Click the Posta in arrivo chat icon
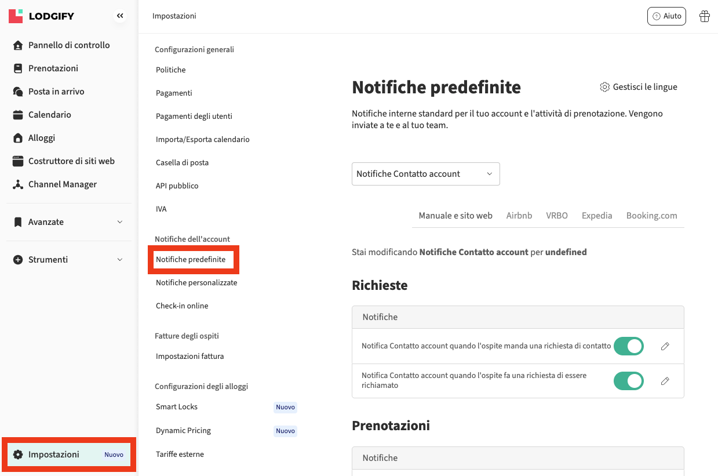 pyautogui.click(x=18, y=92)
